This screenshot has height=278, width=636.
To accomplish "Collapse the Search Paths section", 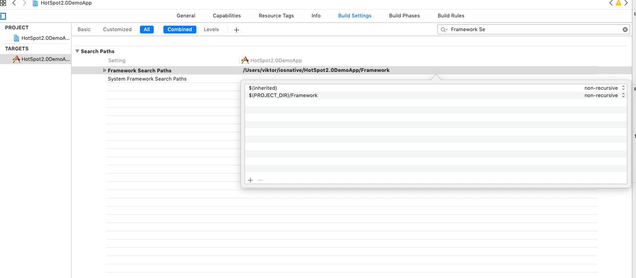I will tap(78, 51).
